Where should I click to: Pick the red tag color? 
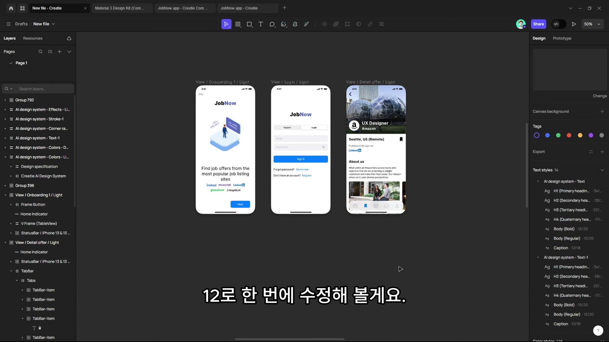tap(569, 136)
